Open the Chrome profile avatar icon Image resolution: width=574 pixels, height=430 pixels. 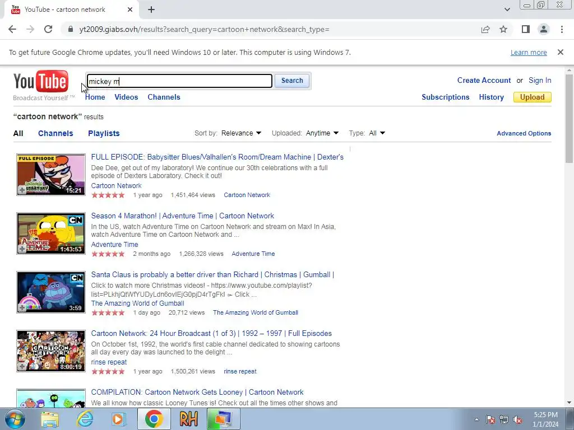point(544,29)
